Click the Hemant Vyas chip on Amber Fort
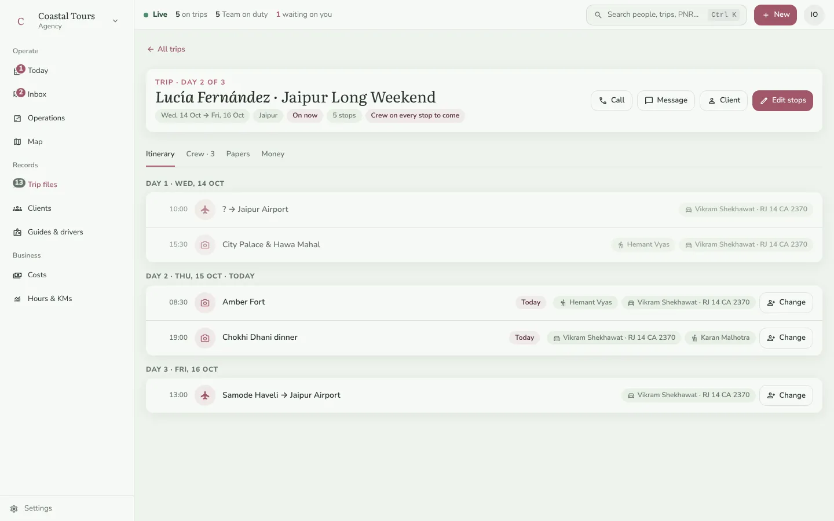834x521 pixels. [586, 303]
